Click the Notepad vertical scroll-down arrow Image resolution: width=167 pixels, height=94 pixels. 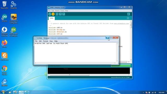(117, 61)
